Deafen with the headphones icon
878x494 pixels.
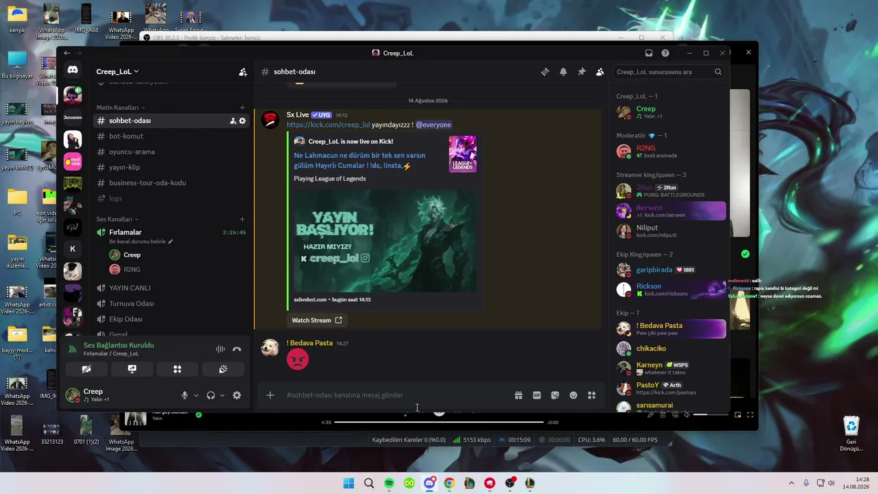pyautogui.click(x=211, y=395)
